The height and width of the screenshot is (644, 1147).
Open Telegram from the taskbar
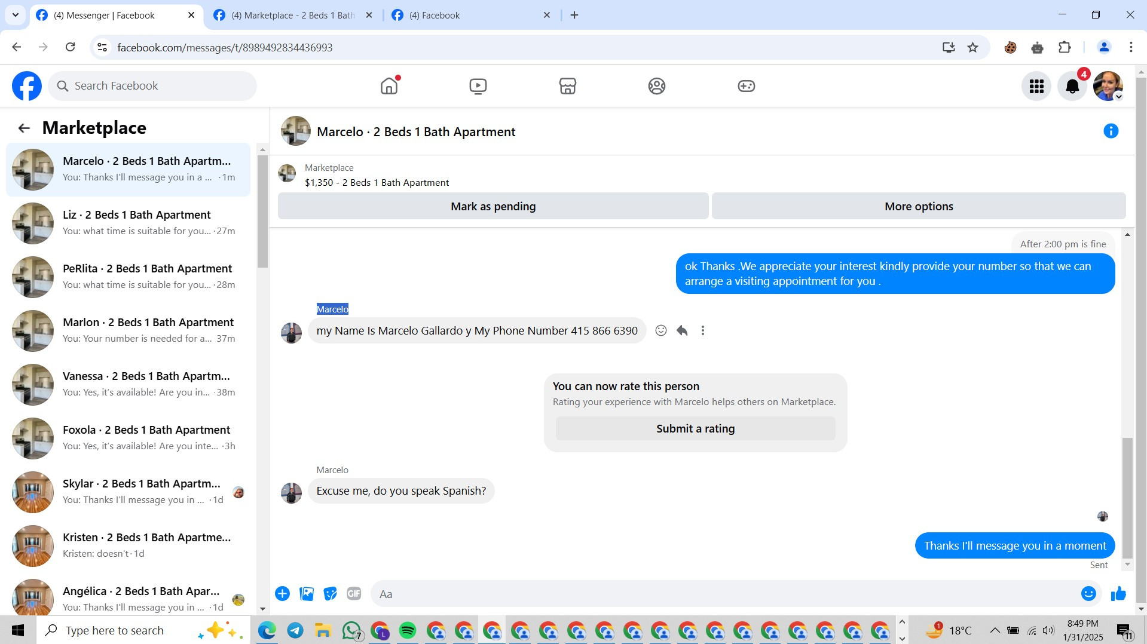pyautogui.click(x=295, y=630)
